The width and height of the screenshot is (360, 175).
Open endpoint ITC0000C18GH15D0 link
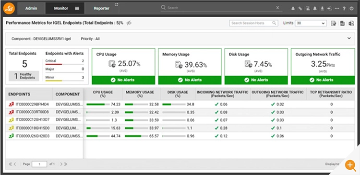32,128
